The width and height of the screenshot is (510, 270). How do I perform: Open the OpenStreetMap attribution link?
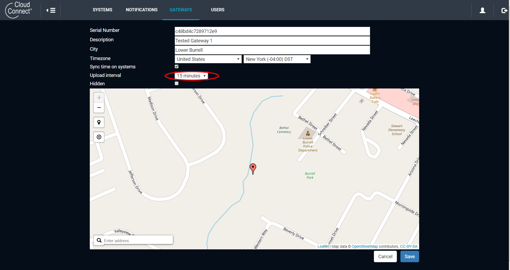pos(364,246)
